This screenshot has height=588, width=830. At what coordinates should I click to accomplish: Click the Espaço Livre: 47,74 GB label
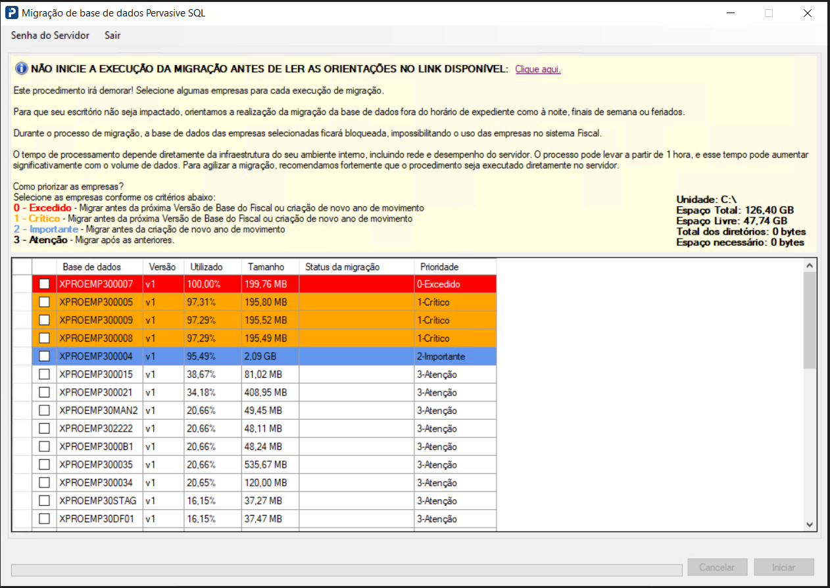click(x=731, y=221)
